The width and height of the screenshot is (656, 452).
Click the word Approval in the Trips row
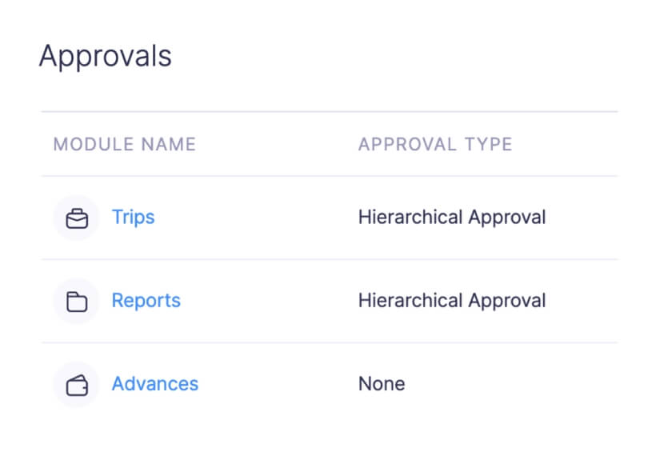coord(507,217)
